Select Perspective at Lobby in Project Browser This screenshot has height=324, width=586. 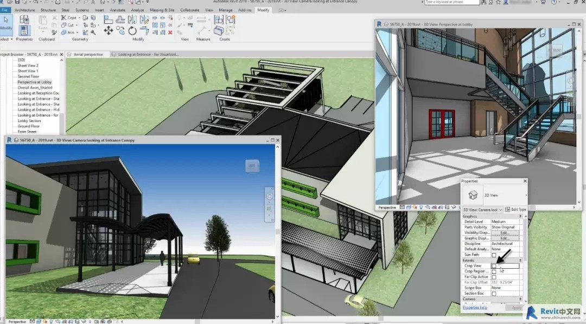coord(34,82)
